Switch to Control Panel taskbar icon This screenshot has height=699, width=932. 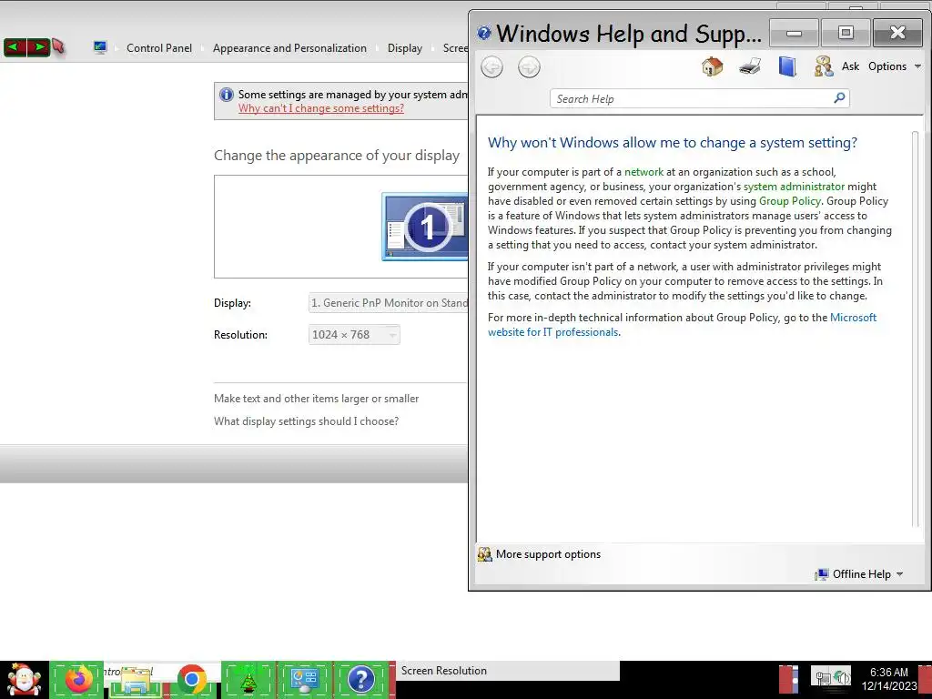305,680
